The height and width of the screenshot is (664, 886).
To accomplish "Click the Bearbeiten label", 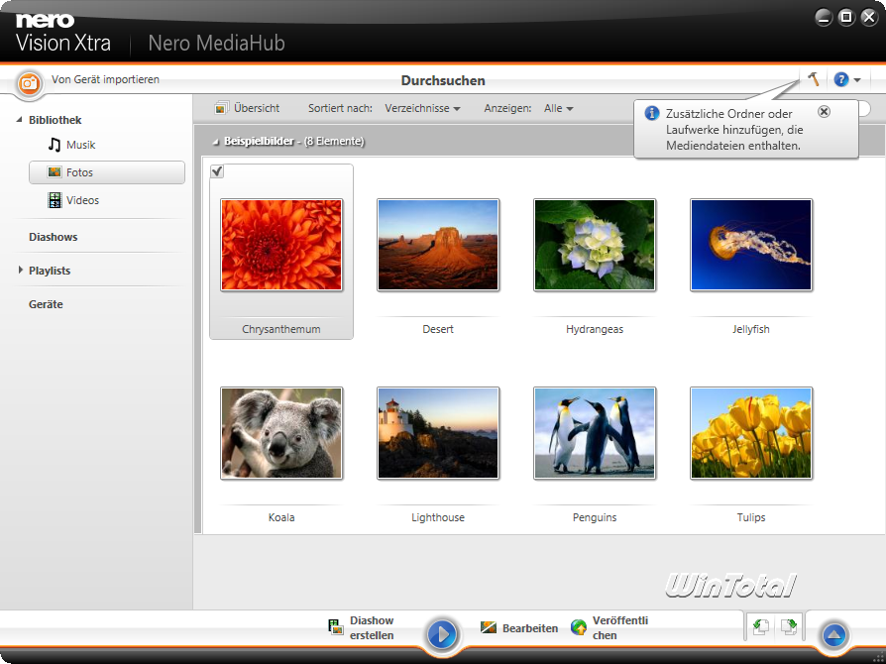I will point(530,628).
